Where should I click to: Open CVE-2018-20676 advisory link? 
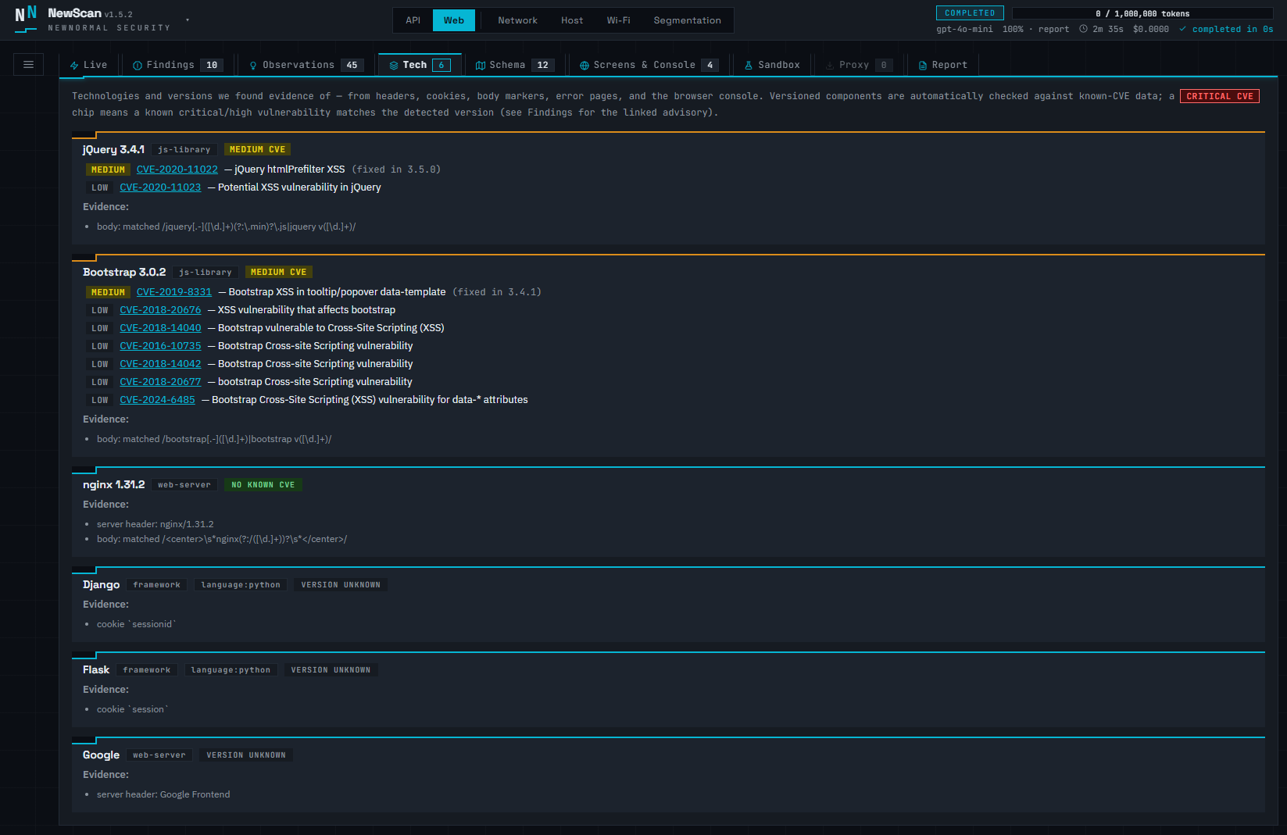(160, 310)
